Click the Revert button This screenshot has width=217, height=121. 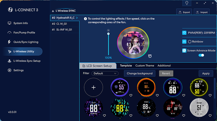(x=166, y=73)
